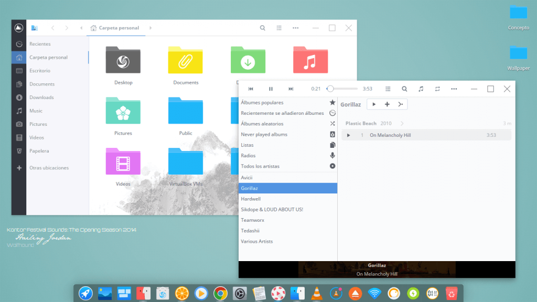Click the Carpeta personal path tab
Screen dimensions: 537x302
115,28
